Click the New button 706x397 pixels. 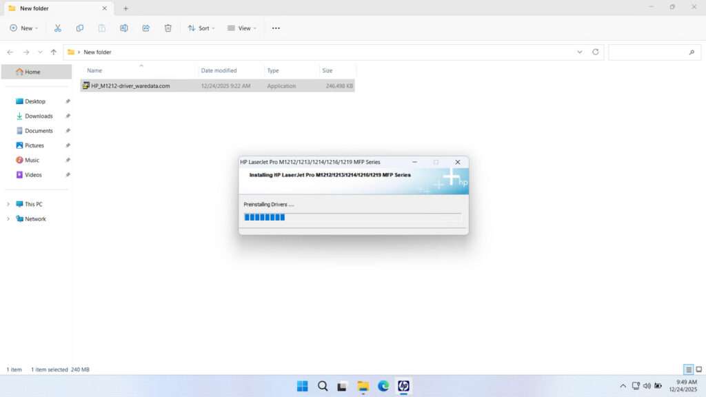click(x=23, y=28)
